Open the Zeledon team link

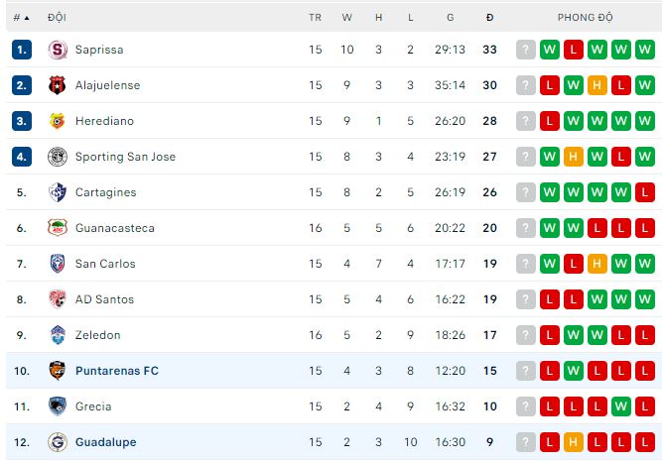[97, 335]
